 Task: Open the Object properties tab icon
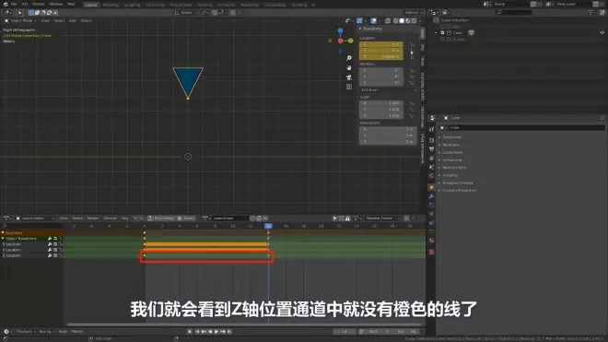click(x=431, y=187)
